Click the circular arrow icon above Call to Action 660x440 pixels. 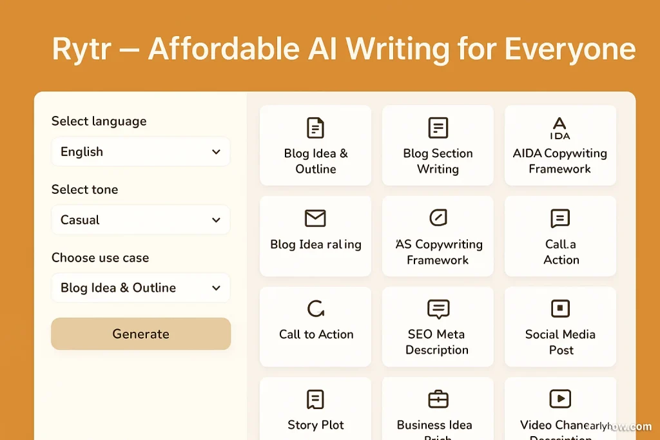coord(316,309)
